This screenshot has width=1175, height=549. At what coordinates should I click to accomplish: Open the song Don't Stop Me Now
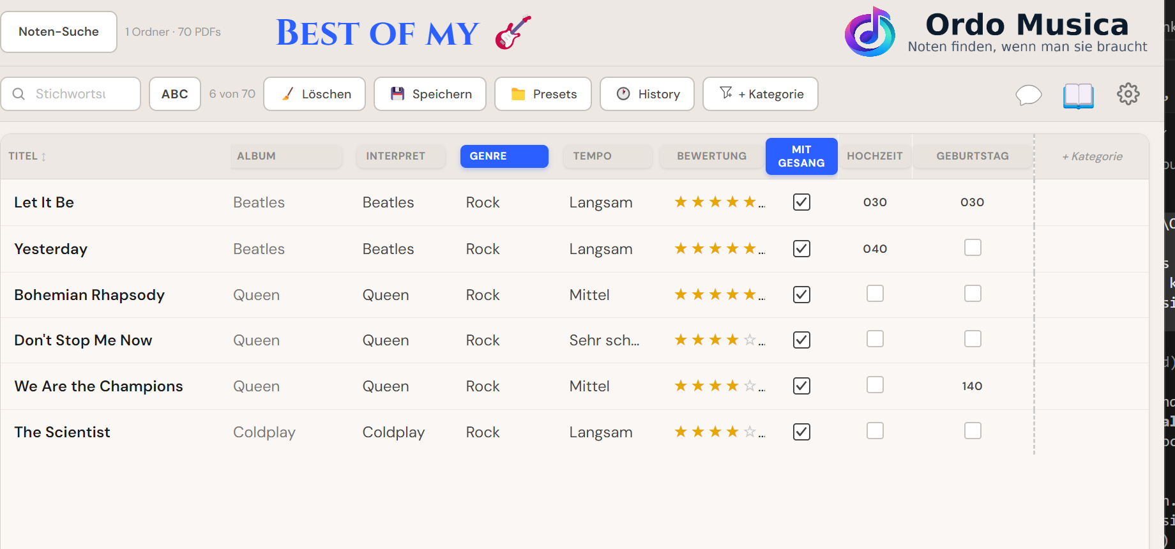point(83,340)
